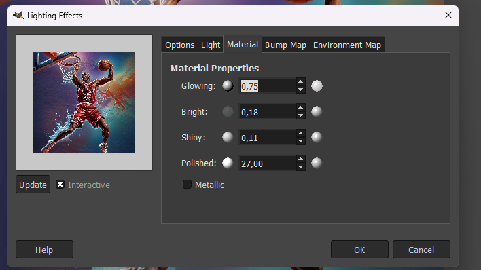Viewport: 481px width, 270px height.
Task: Click the Glowing value field 0,75
Action: coord(268,85)
